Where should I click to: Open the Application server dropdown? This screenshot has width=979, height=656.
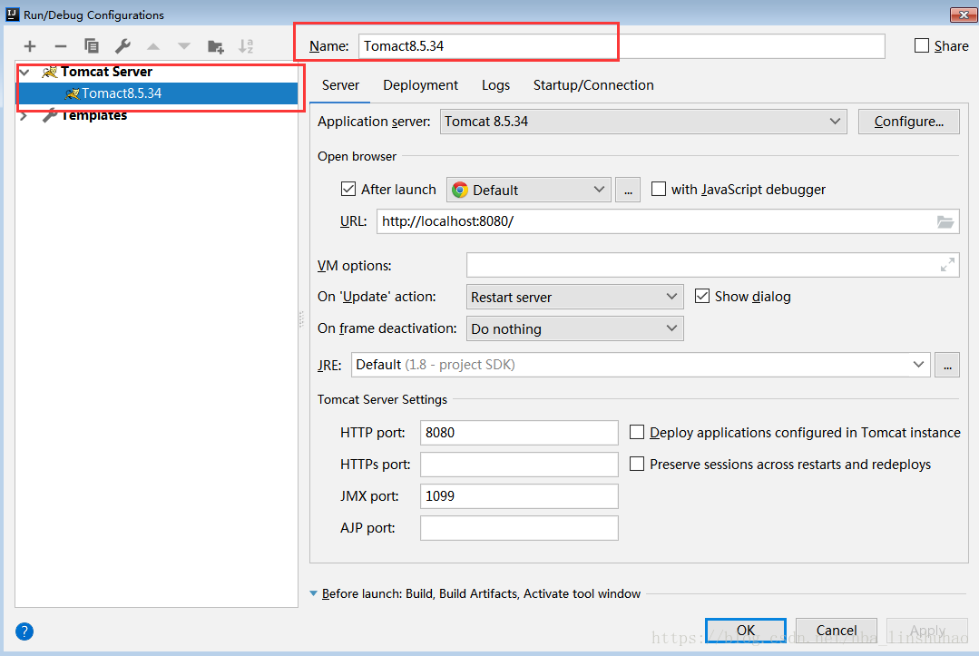click(643, 122)
